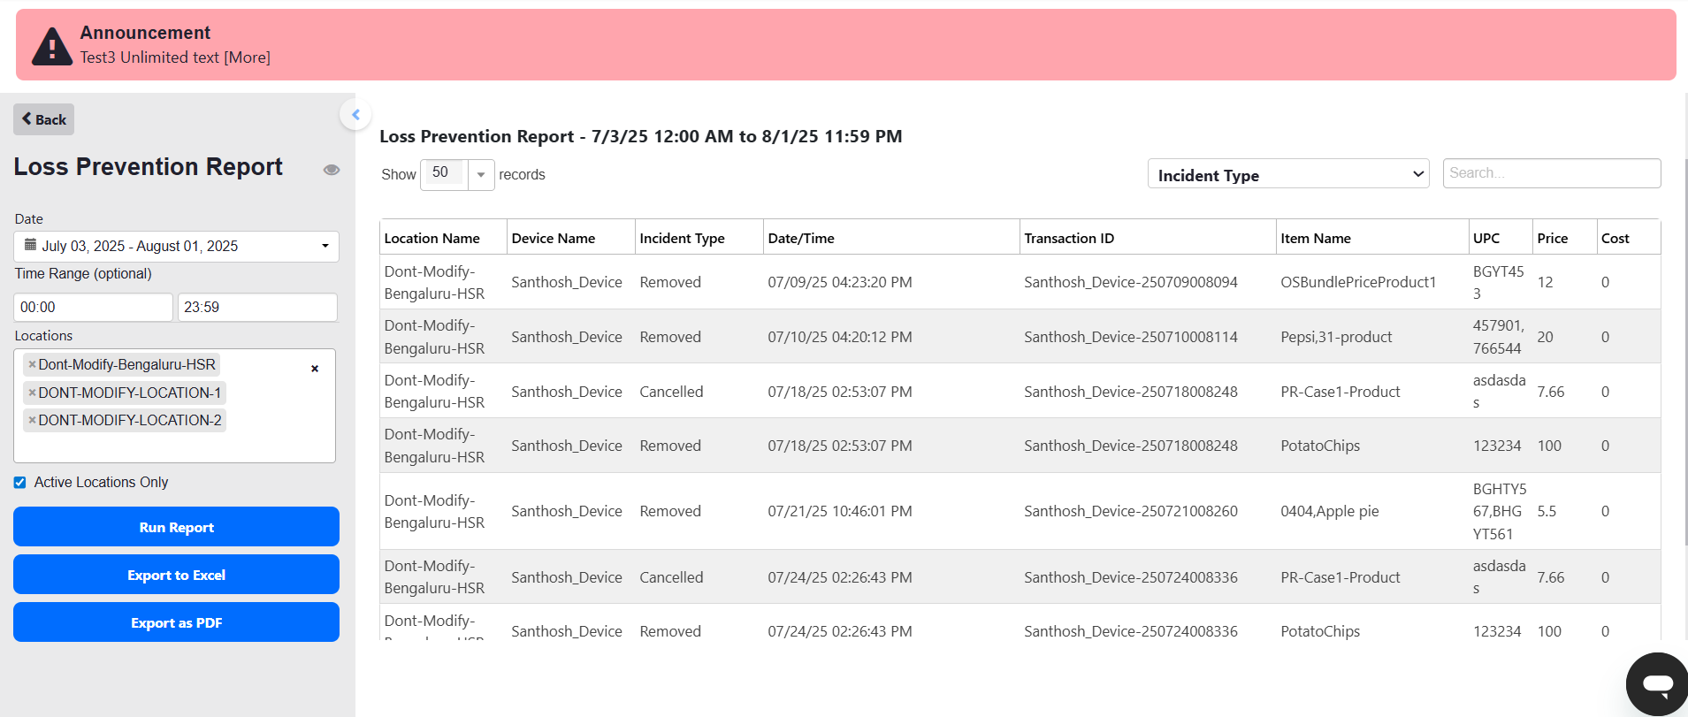Select transaction Santhosh_Device-250709008094

pyautogui.click(x=1131, y=282)
